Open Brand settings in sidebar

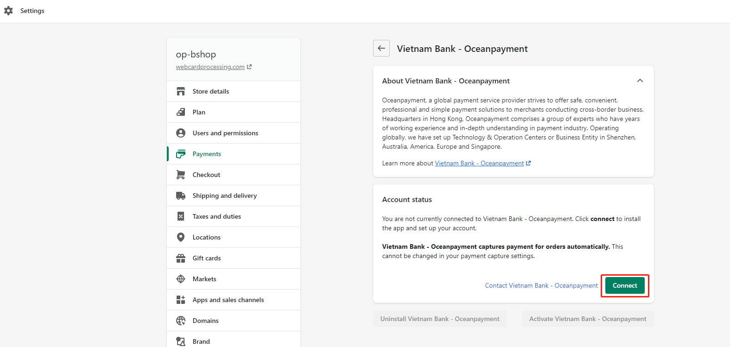pyautogui.click(x=201, y=341)
